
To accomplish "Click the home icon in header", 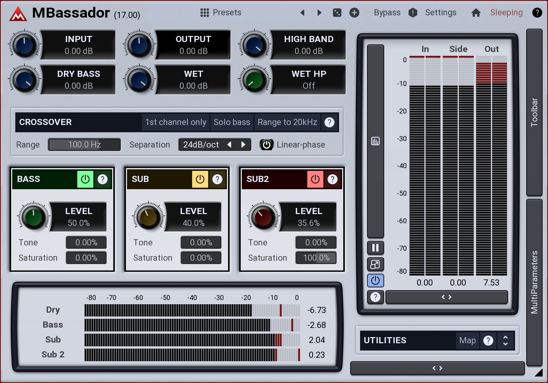I will click(x=476, y=13).
